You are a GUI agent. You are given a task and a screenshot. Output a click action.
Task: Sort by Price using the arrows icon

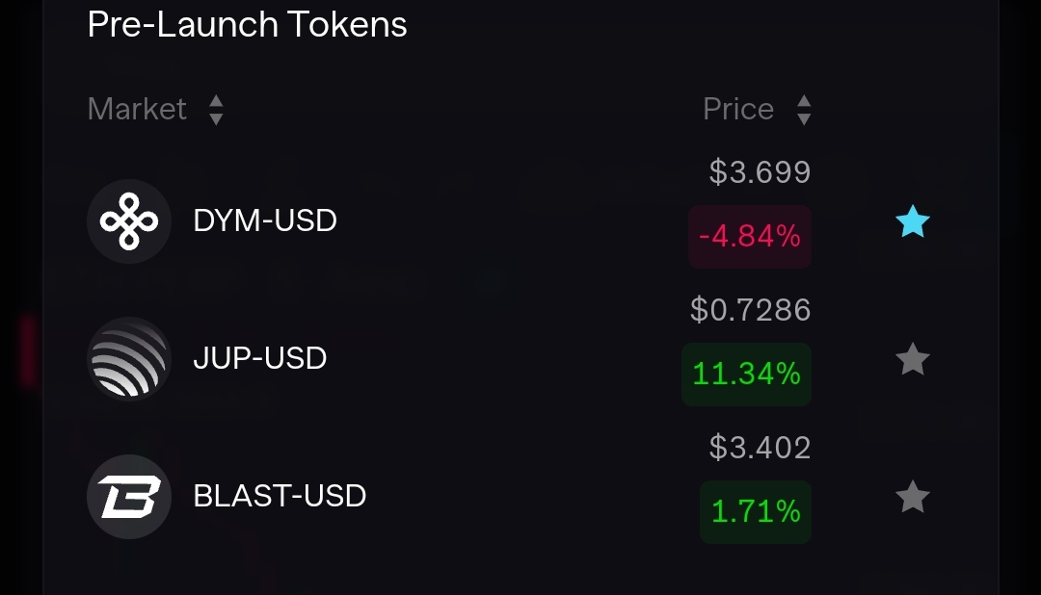(x=804, y=110)
